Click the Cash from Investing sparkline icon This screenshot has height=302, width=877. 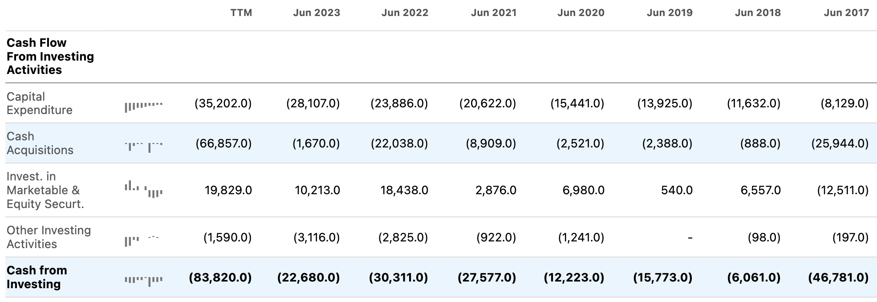[143, 280]
